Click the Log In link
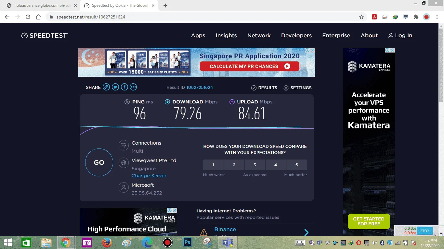This screenshot has width=444, height=249. (x=400, y=36)
